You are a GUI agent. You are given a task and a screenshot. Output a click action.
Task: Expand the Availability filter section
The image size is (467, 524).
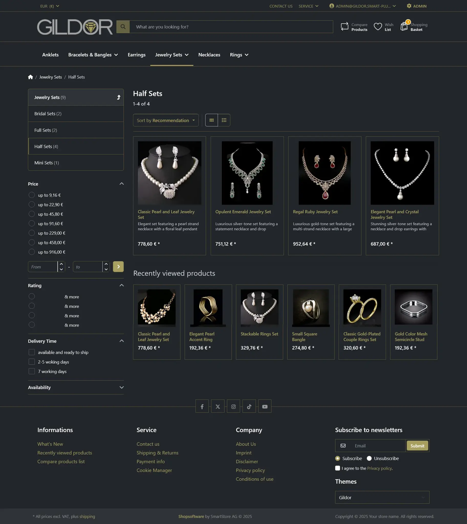(122, 387)
